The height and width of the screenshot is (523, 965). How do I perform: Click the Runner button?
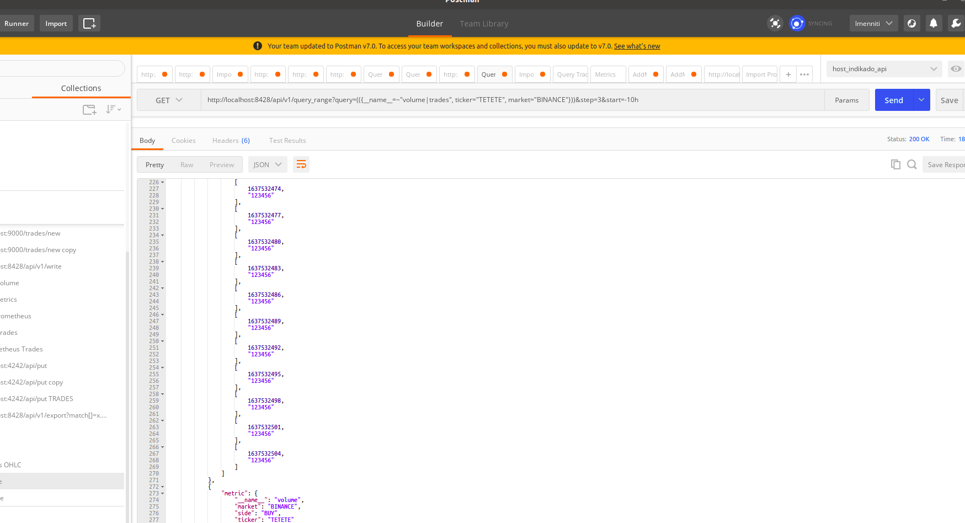coord(17,23)
